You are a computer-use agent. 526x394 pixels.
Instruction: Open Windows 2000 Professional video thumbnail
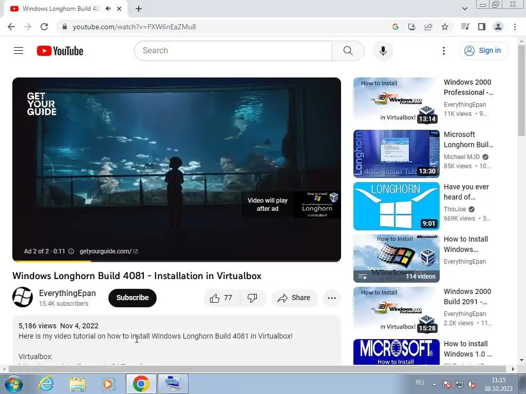point(396,101)
